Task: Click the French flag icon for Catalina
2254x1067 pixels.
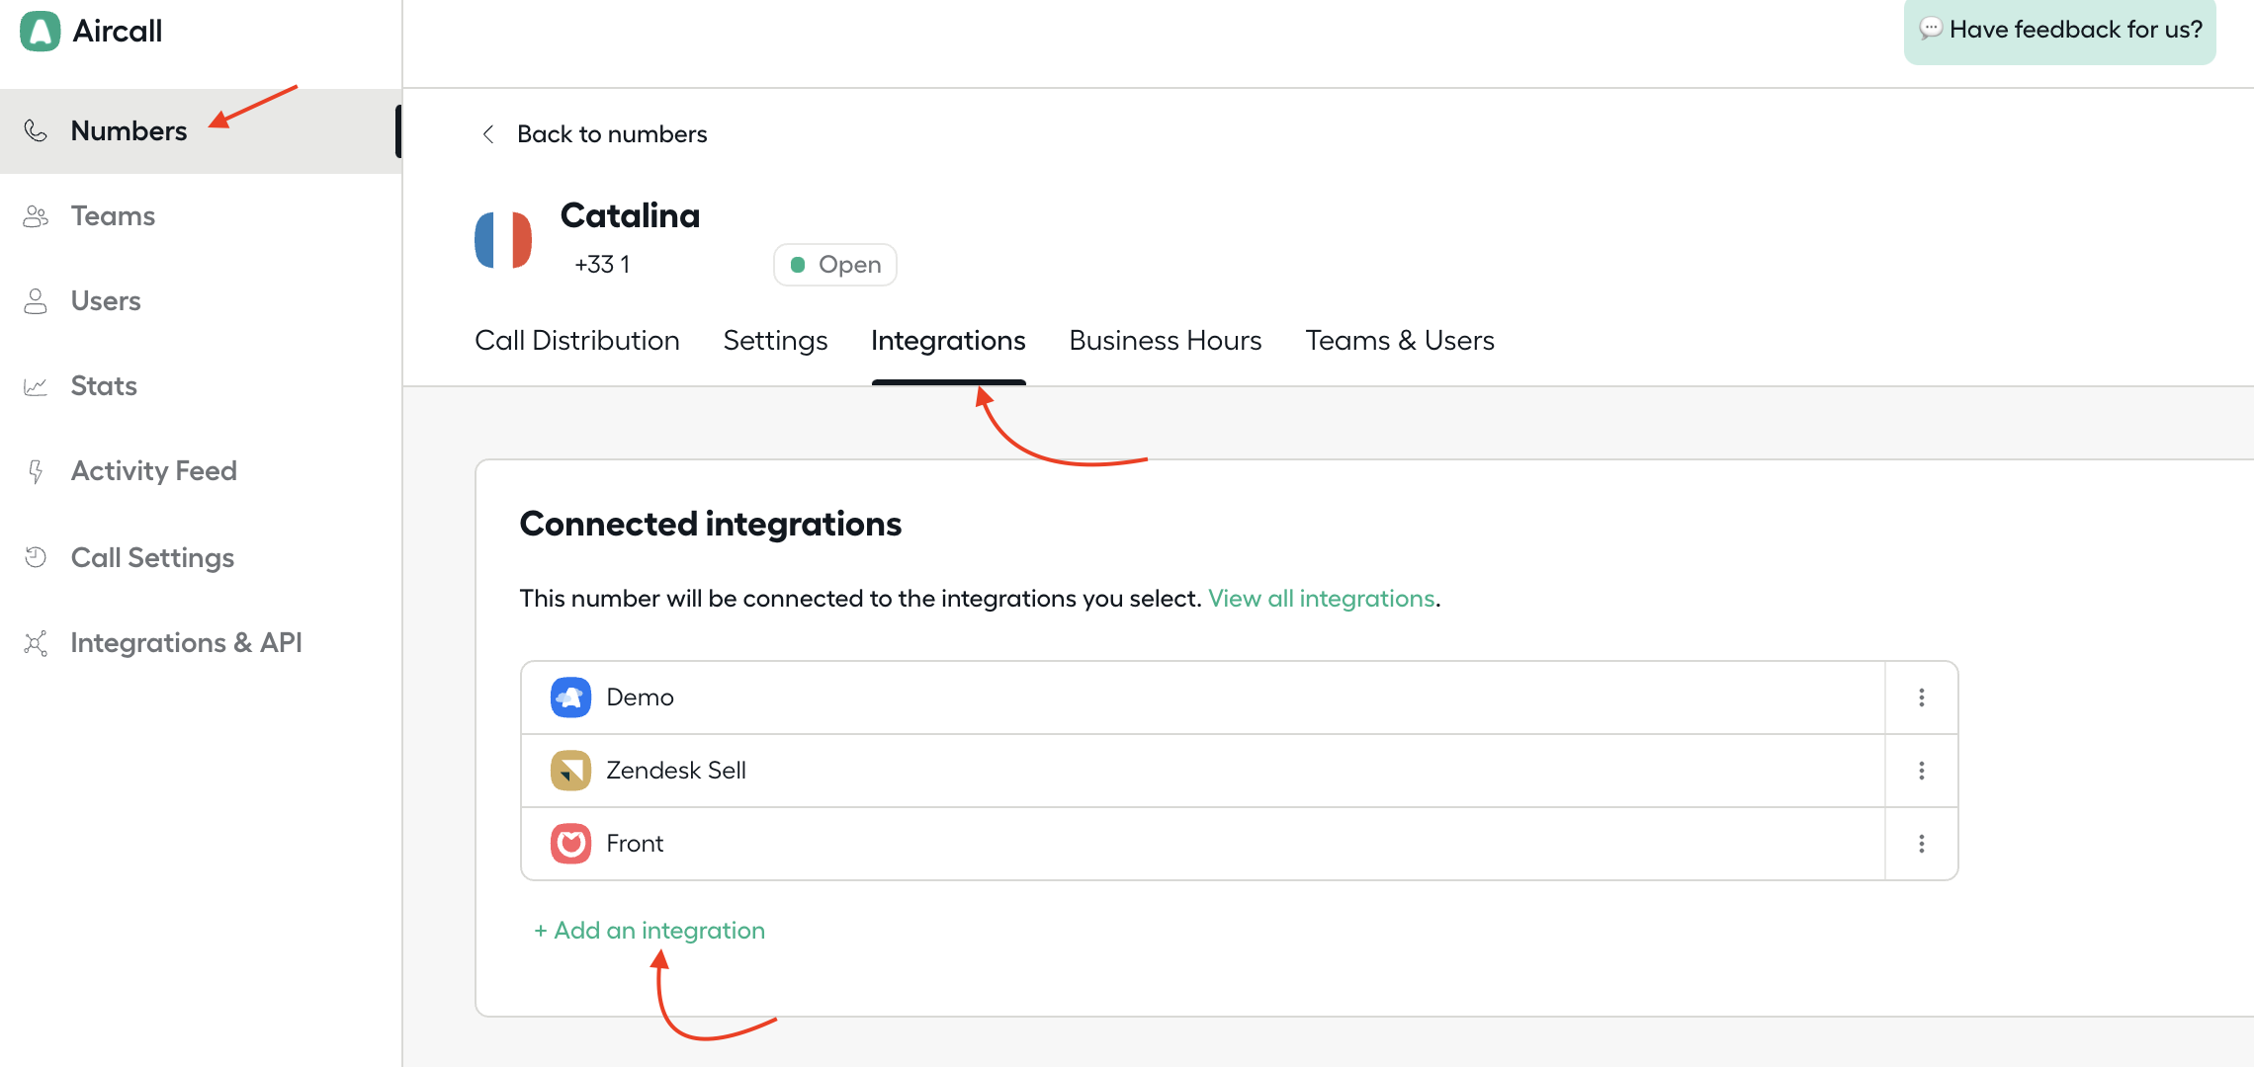Action: coord(503,240)
